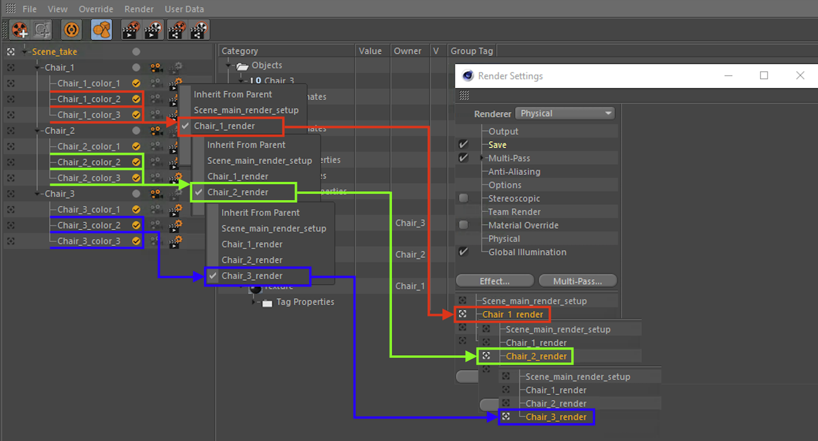Open the View menu
818x441 pixels.
pos(57,9)
